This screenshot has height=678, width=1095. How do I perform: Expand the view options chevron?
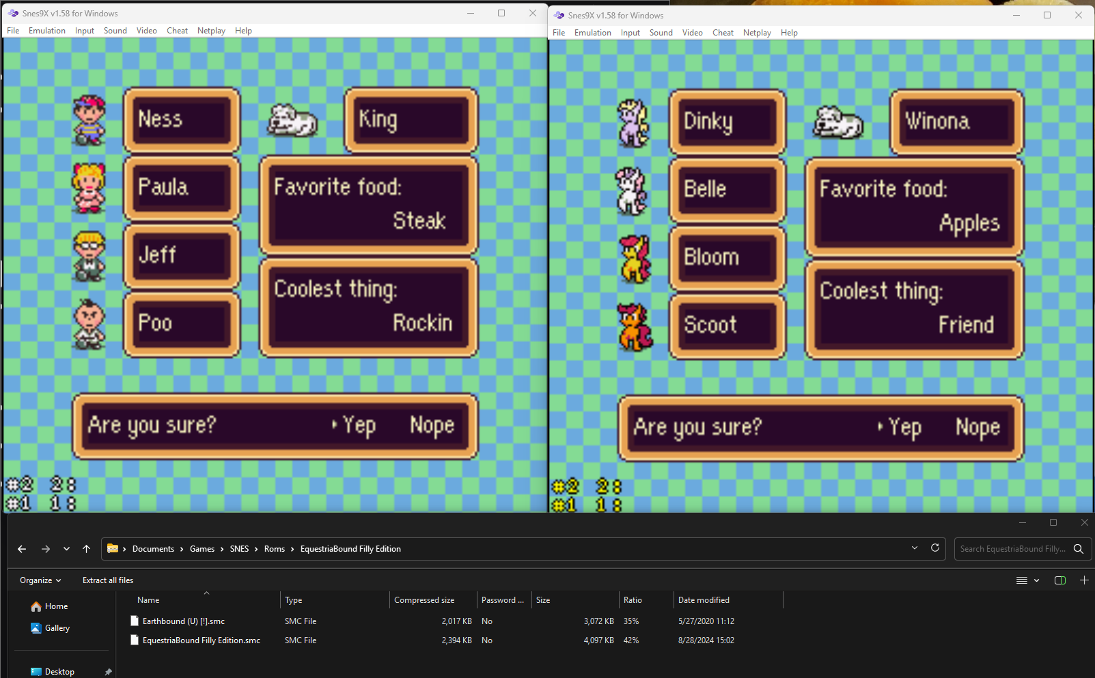[1037, 580]
